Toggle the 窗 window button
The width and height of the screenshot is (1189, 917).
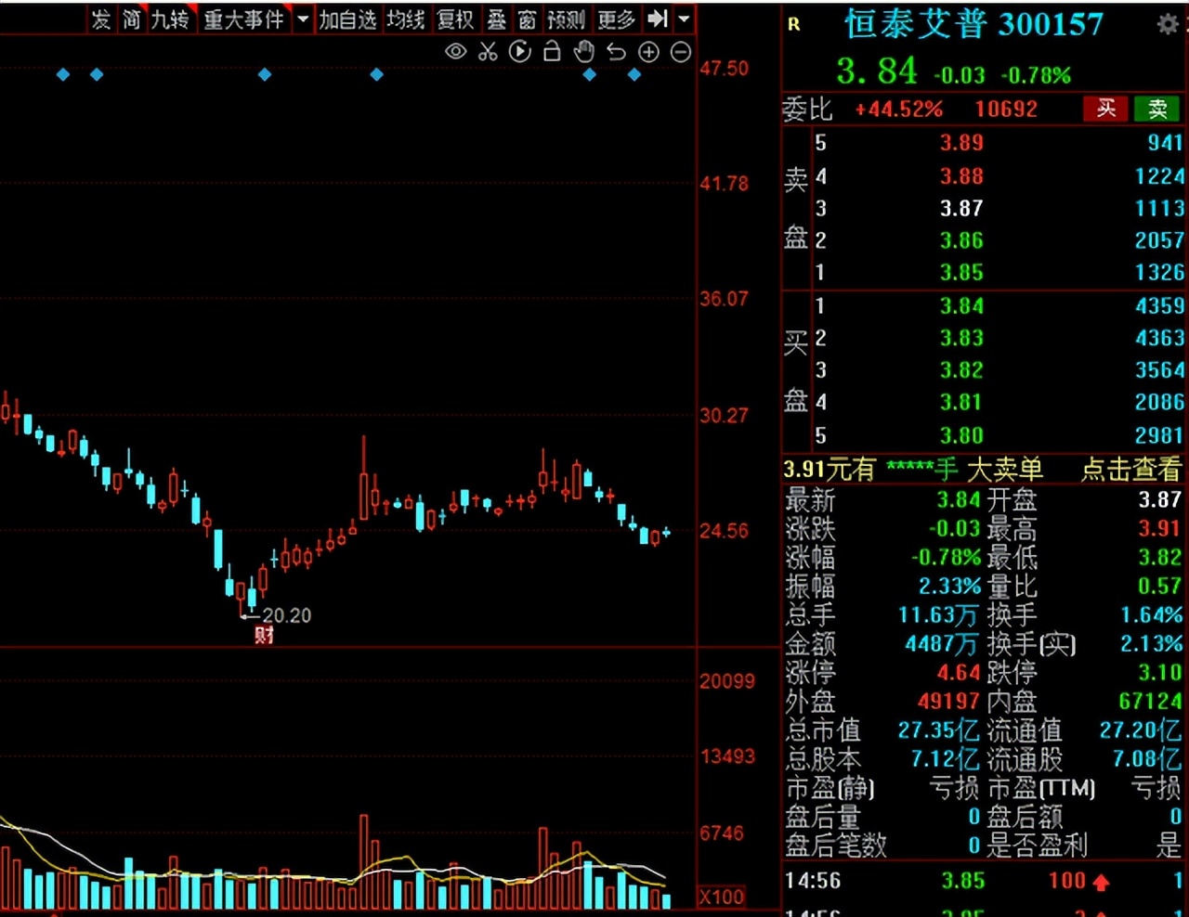(x=527, y=19)
